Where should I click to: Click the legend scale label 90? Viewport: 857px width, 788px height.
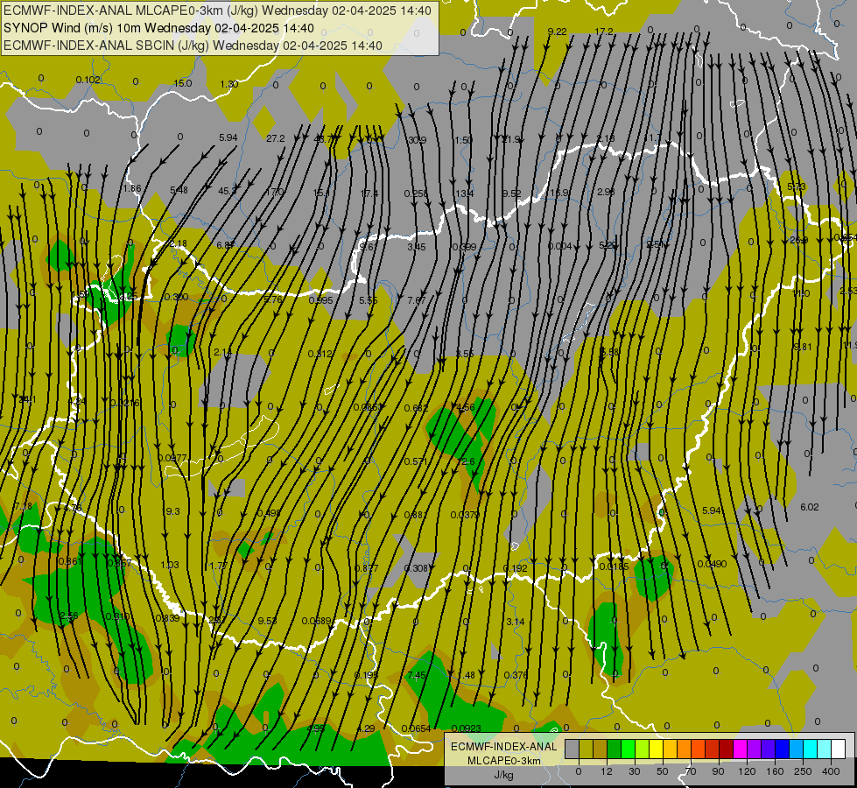(x=718, y=771)
